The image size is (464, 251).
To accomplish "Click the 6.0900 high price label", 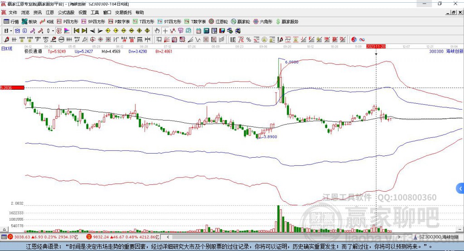I will click(292, 62).
